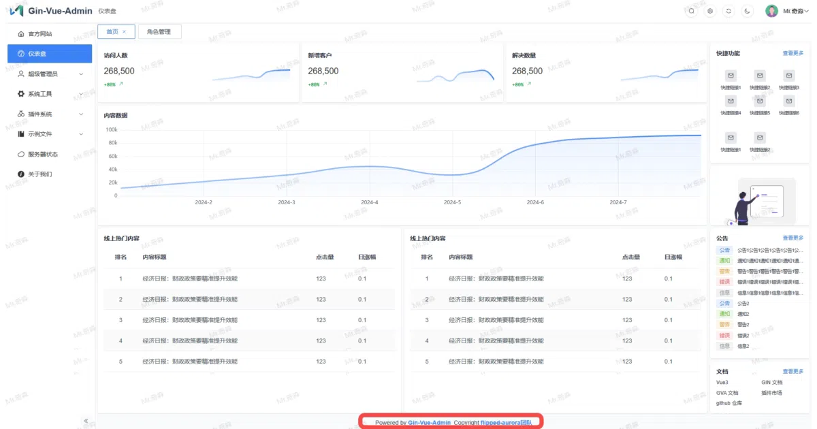Select 仪表盘 in the sidebar
817x429 pixels.
(x=50, y=54)
